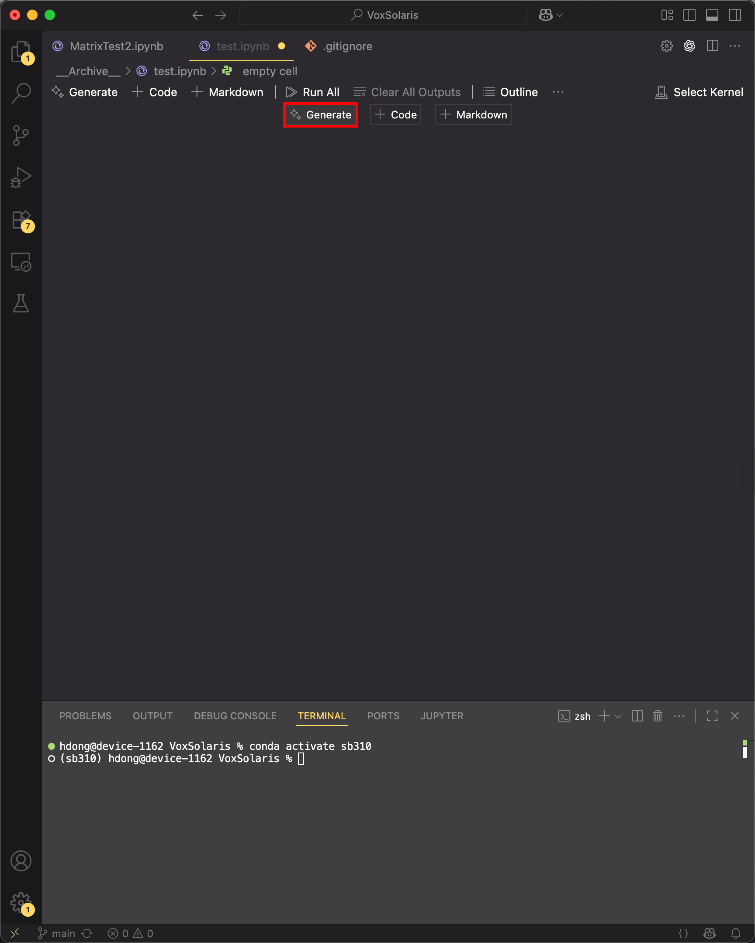Open the Testing flask icon
This screenshot has width=755, height=943.
pyautogui.click(x=21, y=304)
